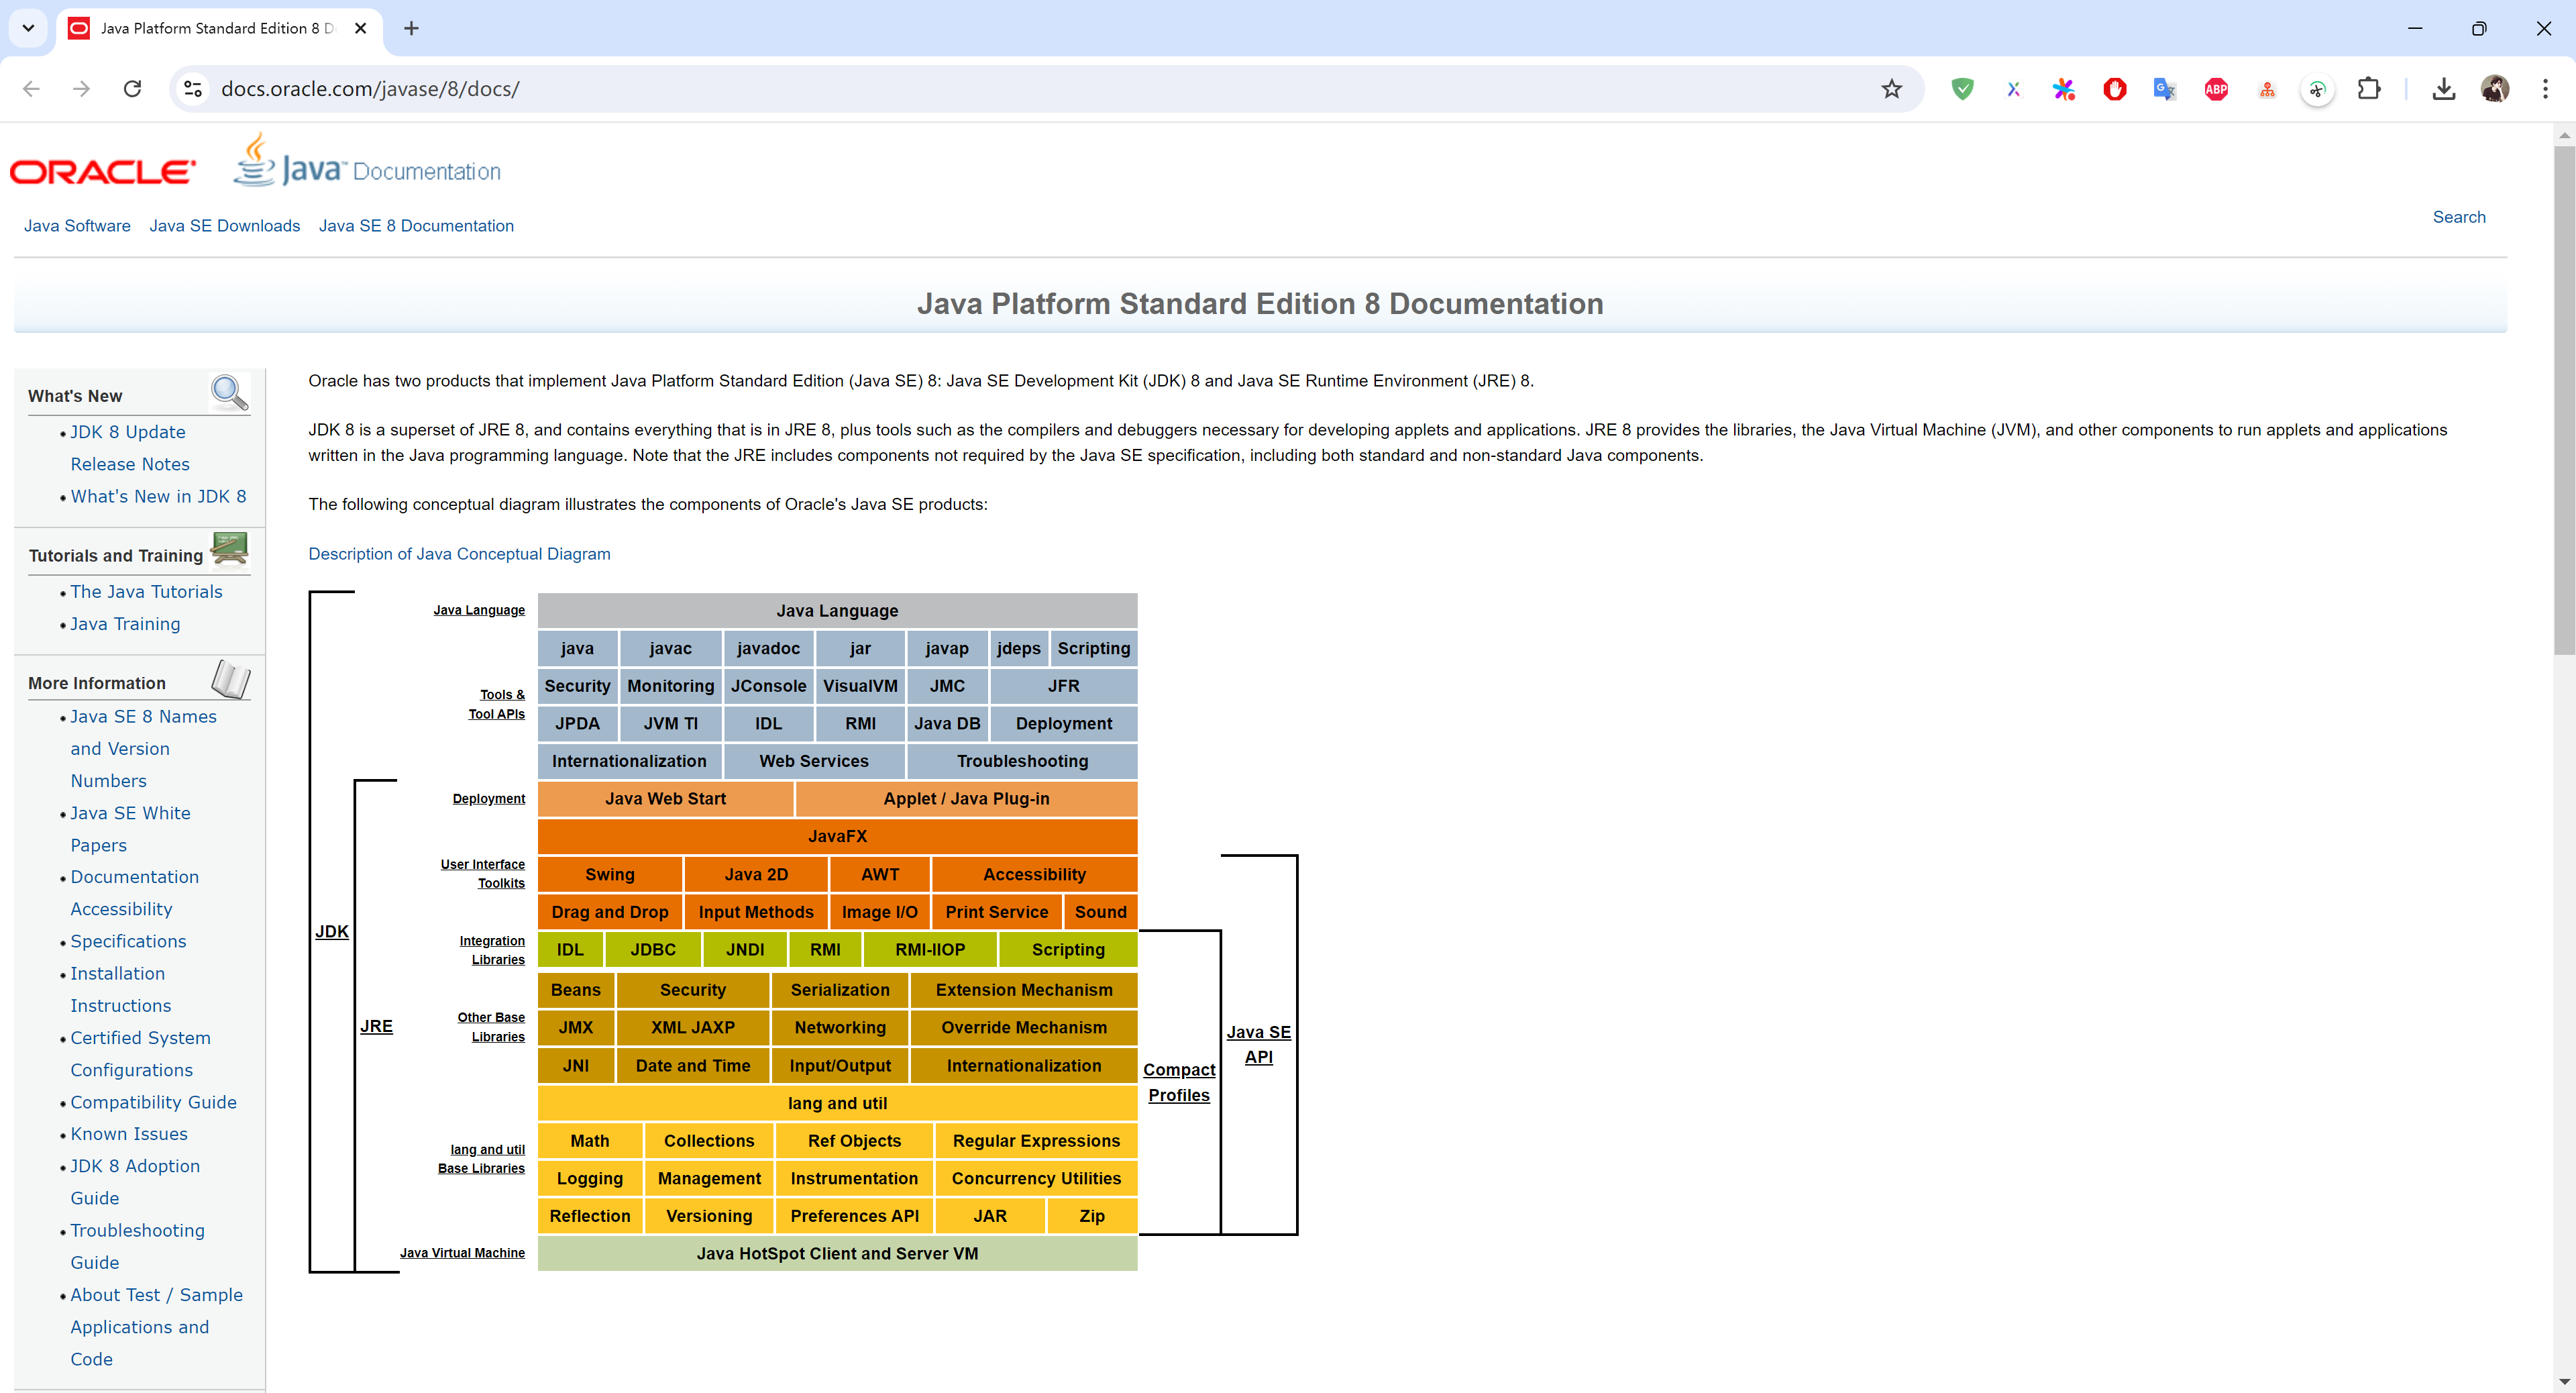Image resolution: width=2576 pixels, height=1393 pixels.
Task: Open the Chrome downloads icon
Action: tap(2443, 89)
